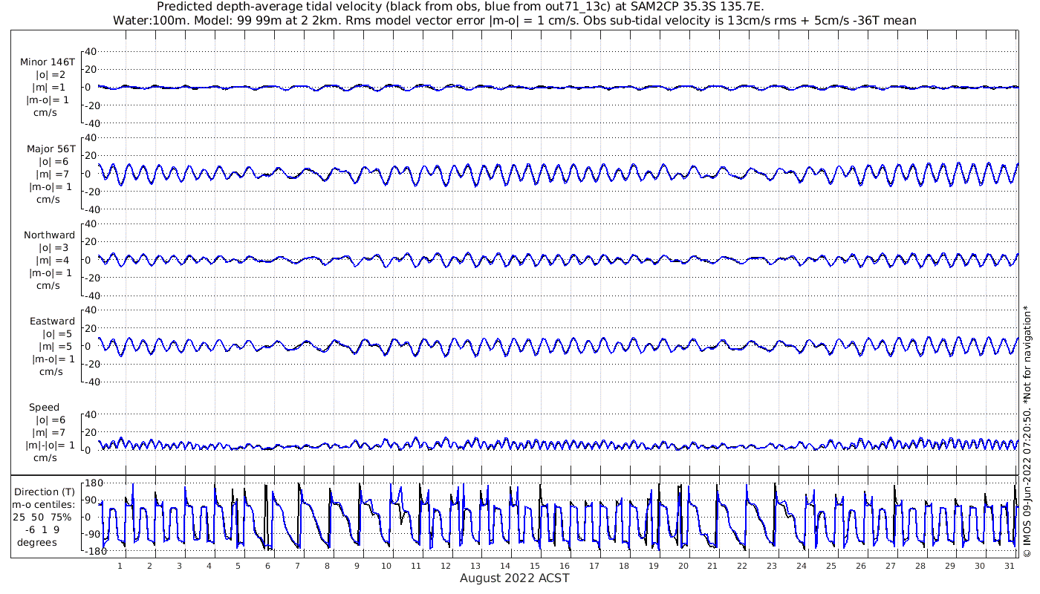Click day 13 tick label on time axis
Viewport: 1040px width, 594px height.
tap(475, 565)
